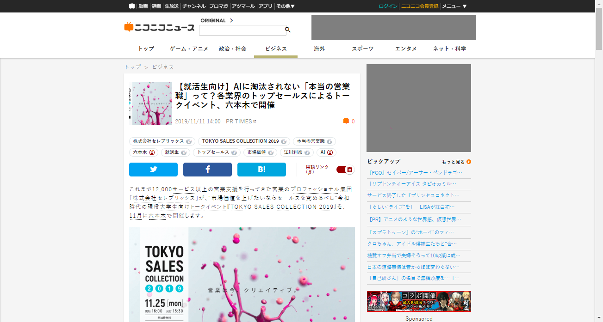Click the icon on the 就活生 tag

click(x=184, y=152)
